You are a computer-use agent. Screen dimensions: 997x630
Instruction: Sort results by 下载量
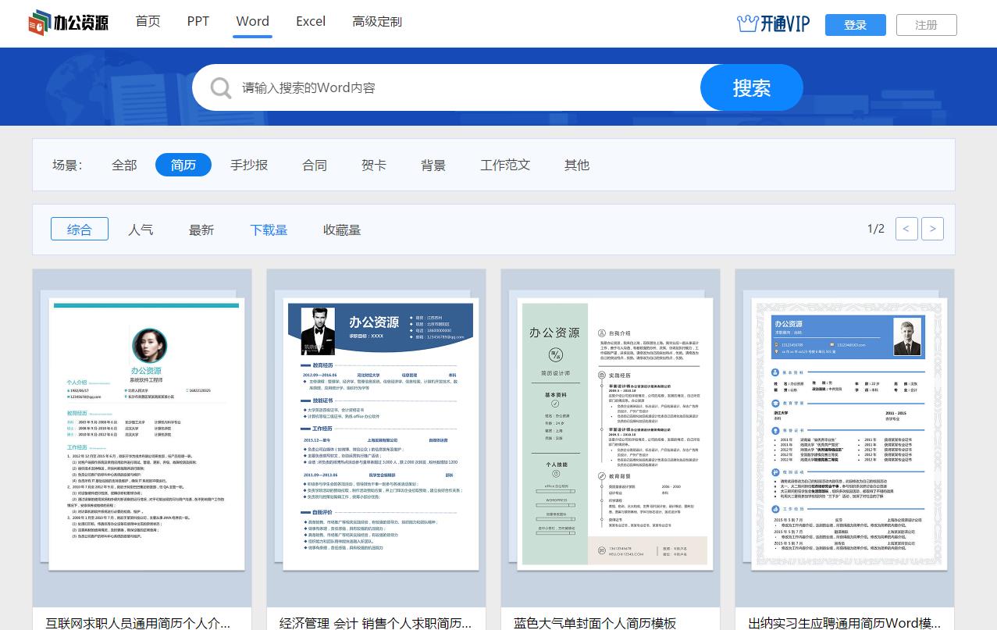pyautogui.click(x=269, y=229)
